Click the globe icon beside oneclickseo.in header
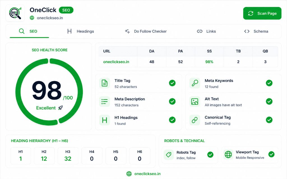Image resolution: width=287 pixels, height=179 pixels. pos(32,18)
